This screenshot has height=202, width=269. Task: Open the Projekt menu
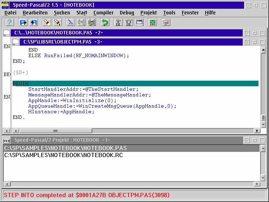[149, 13]
